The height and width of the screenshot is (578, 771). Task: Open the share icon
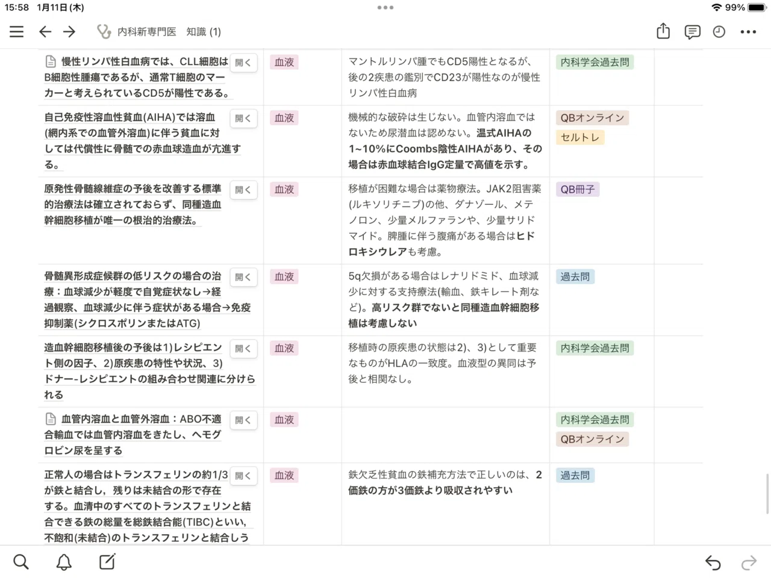point(663,31)
